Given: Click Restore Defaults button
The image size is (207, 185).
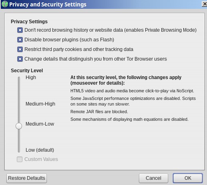Looking at the screenshot, I should [26, 178].
